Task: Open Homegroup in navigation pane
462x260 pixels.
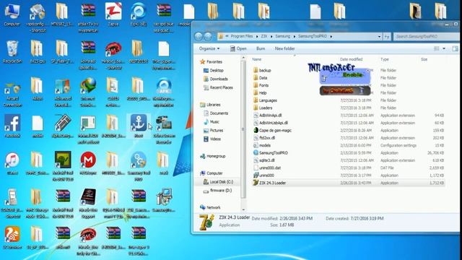Action: tap(213, 156)
